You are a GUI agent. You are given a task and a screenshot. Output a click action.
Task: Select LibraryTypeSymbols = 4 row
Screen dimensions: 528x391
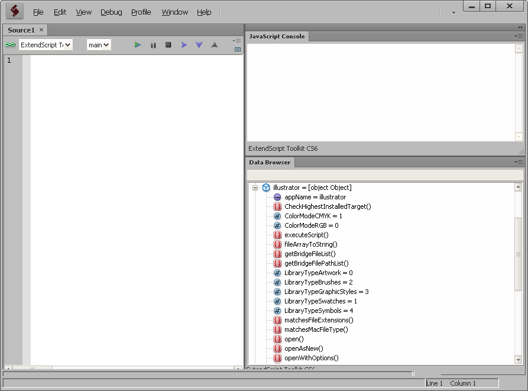pos(319,311)
